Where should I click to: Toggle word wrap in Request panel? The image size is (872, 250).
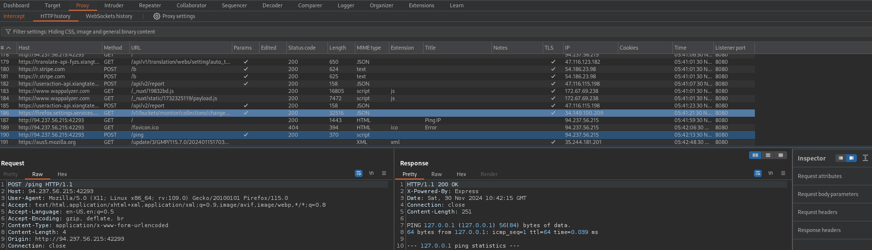(x=359, y=173)
